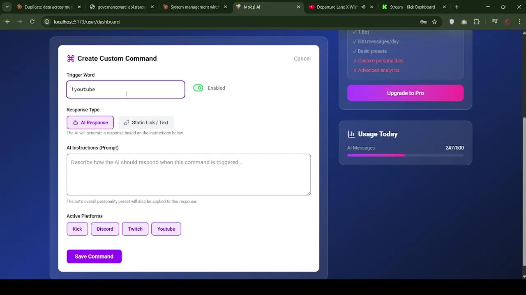Screen dimensions: 526x295
Task: Click the command symbol icon beside Create Custom Command
Action: (x=71, y=59)
